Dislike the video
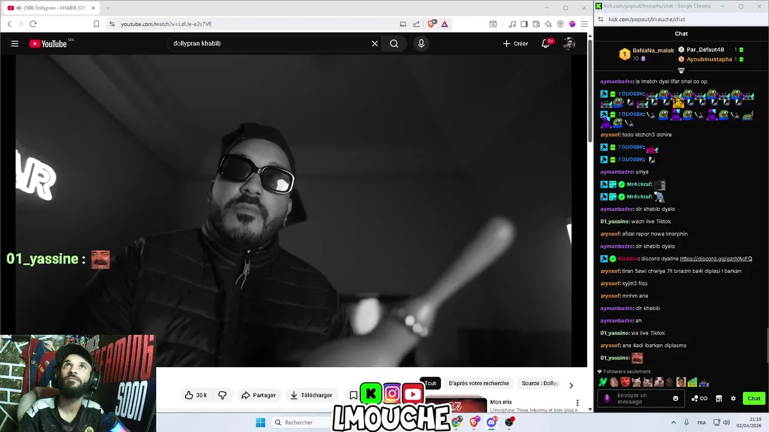769x432 pixels. coord(222,395)
